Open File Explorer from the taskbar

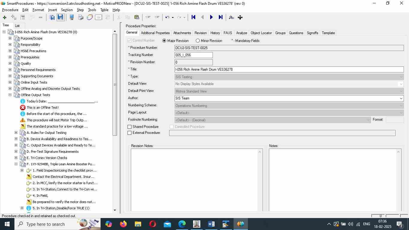tap(138, 224)
